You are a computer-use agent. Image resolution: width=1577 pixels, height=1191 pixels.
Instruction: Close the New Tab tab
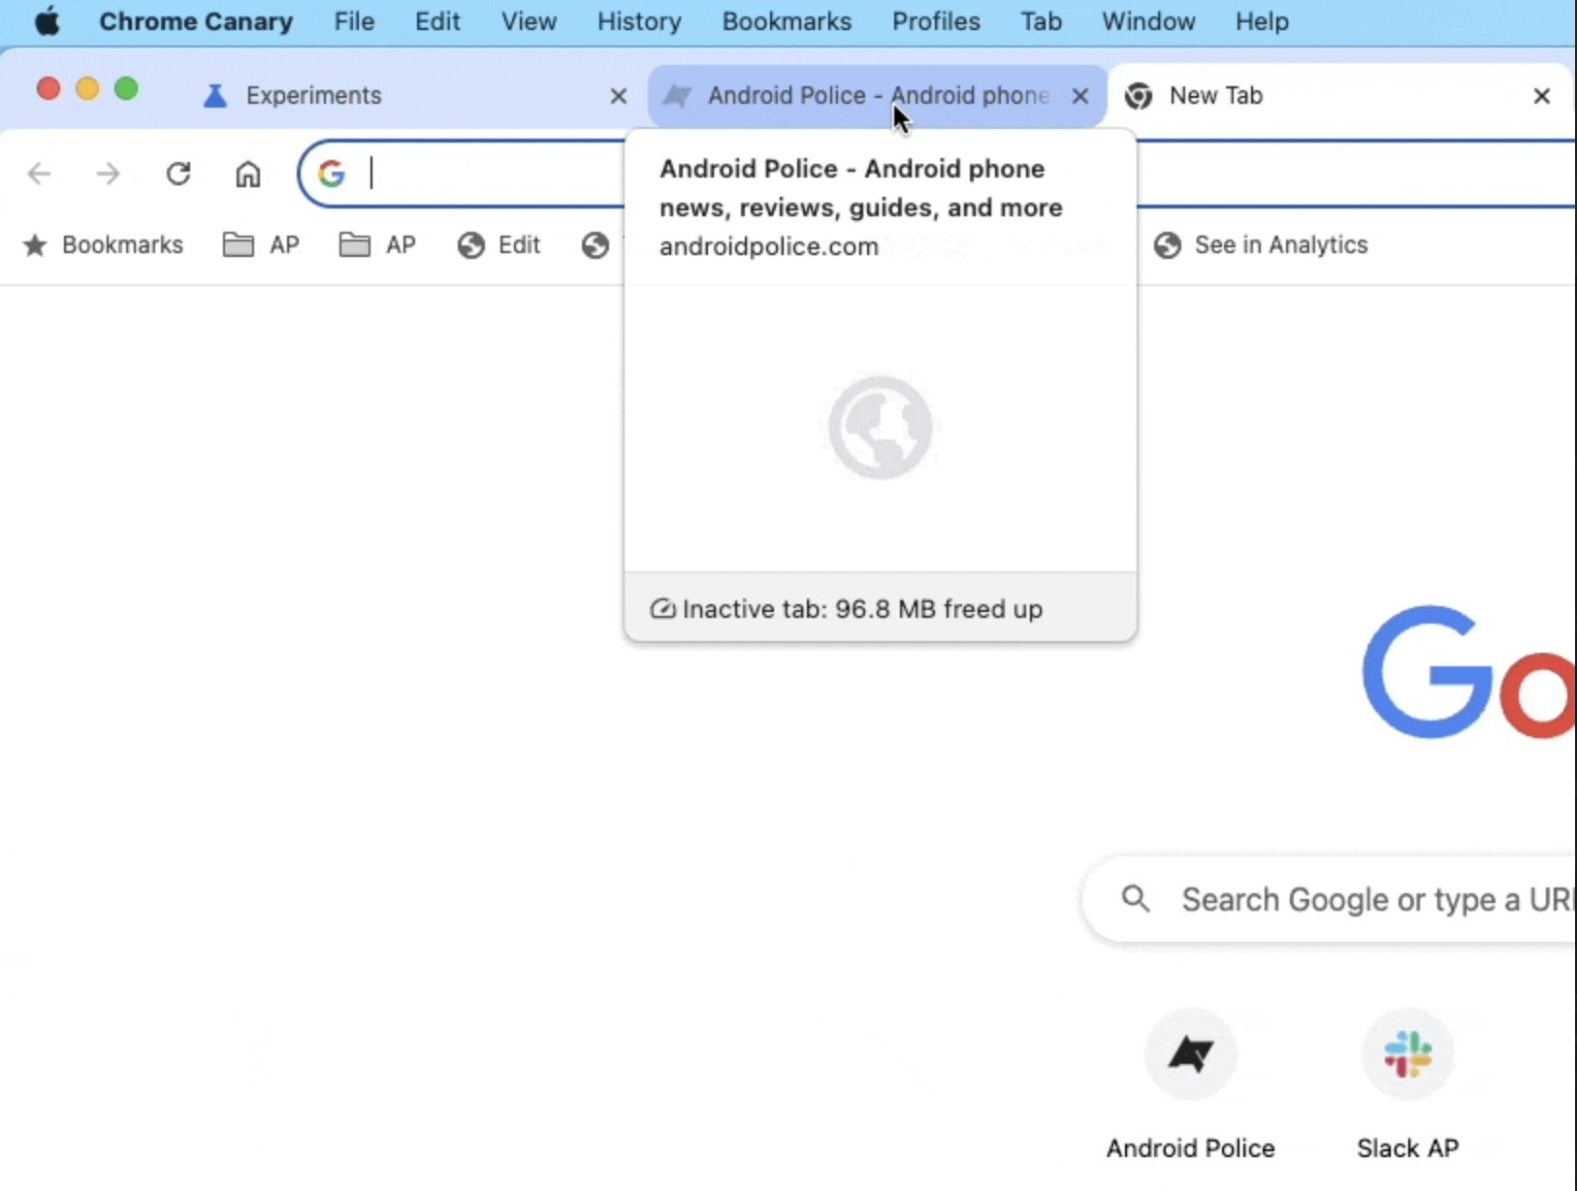point(1541,96)
